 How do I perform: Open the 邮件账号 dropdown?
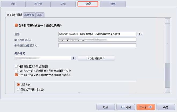(x=45, y=58)
